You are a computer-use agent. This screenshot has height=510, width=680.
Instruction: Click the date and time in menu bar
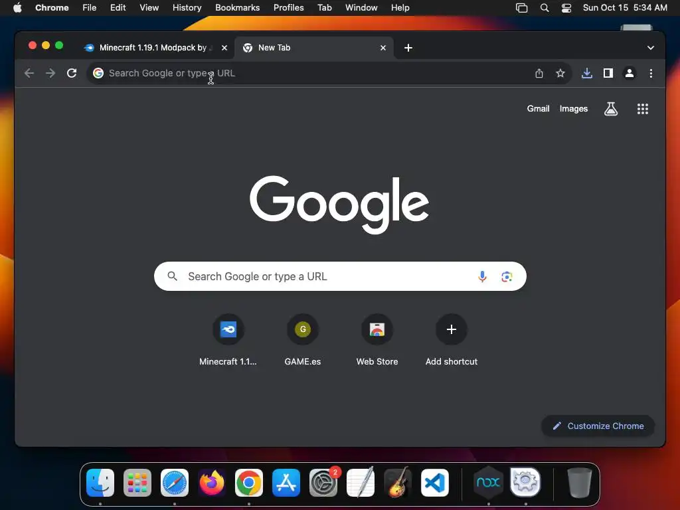pos(625,8)
